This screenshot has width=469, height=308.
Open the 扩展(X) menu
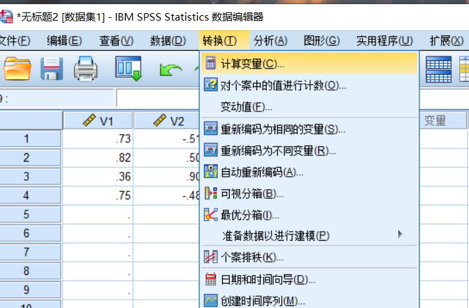click(446, 41)
